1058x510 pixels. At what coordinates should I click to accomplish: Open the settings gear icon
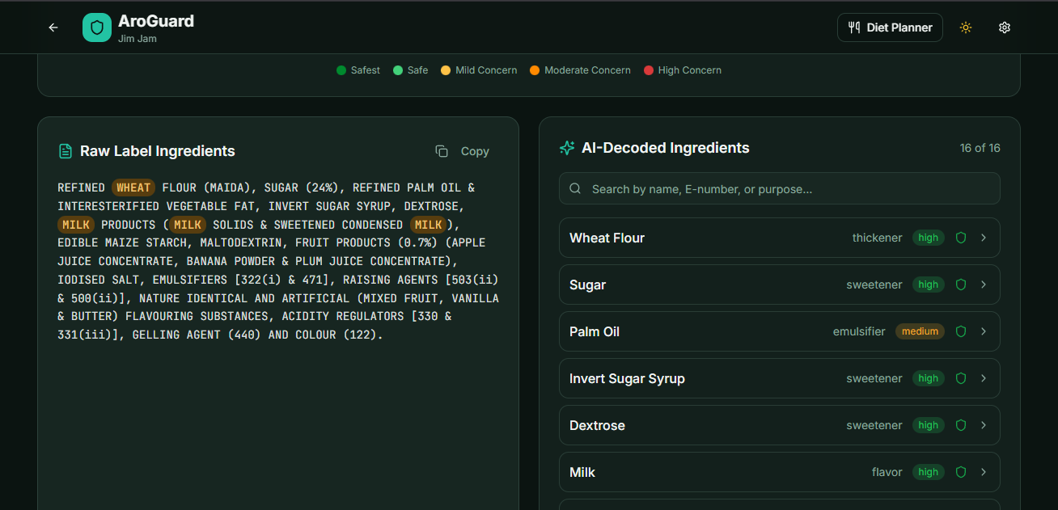coord(1004,27)
